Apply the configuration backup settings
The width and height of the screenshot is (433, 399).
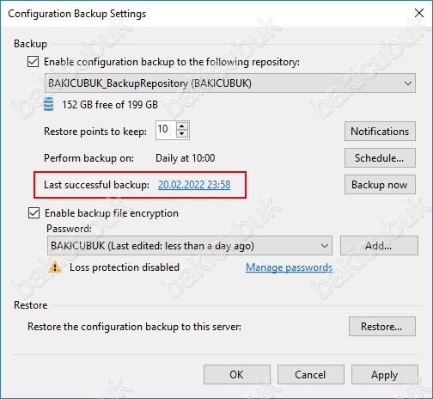[x=385, y=375]
